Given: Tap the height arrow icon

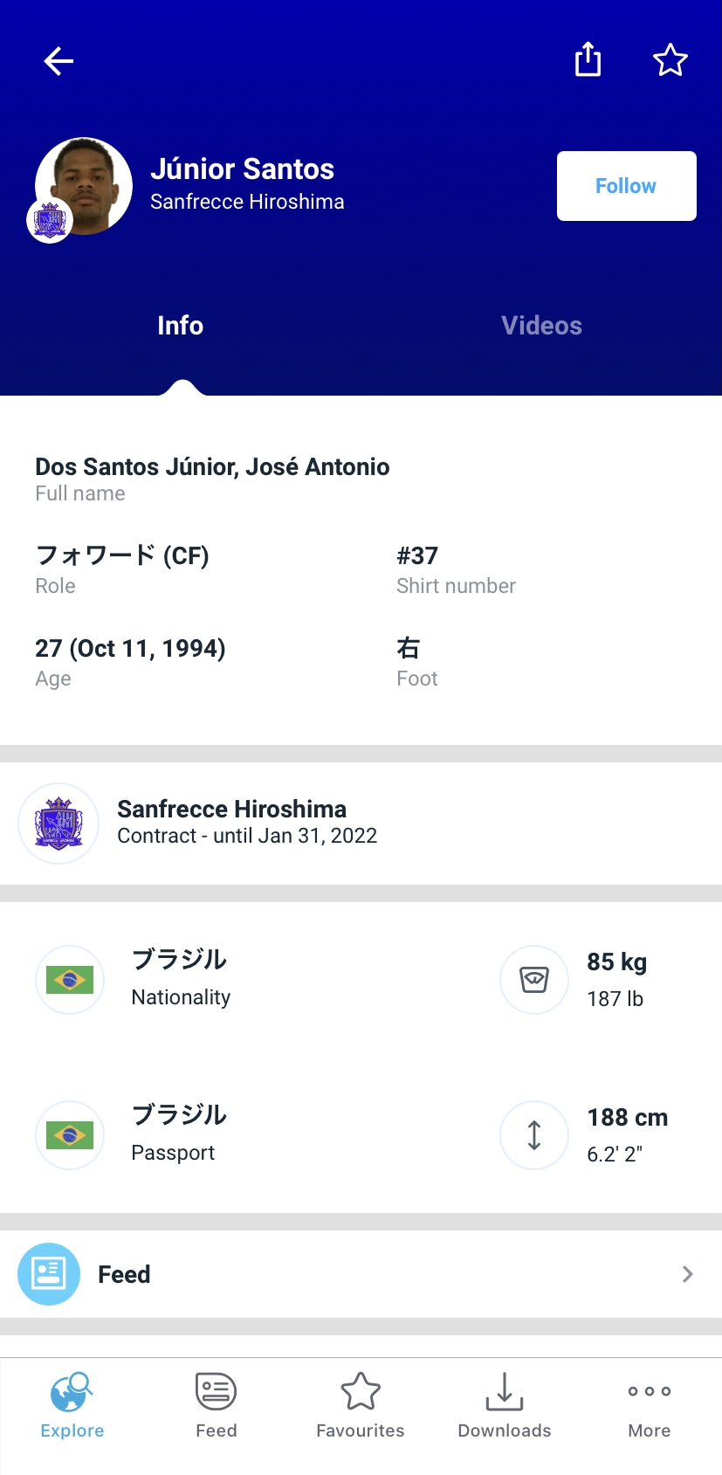Looking at the screenshot, I should pyautogui.click(x=534, y=1135).
